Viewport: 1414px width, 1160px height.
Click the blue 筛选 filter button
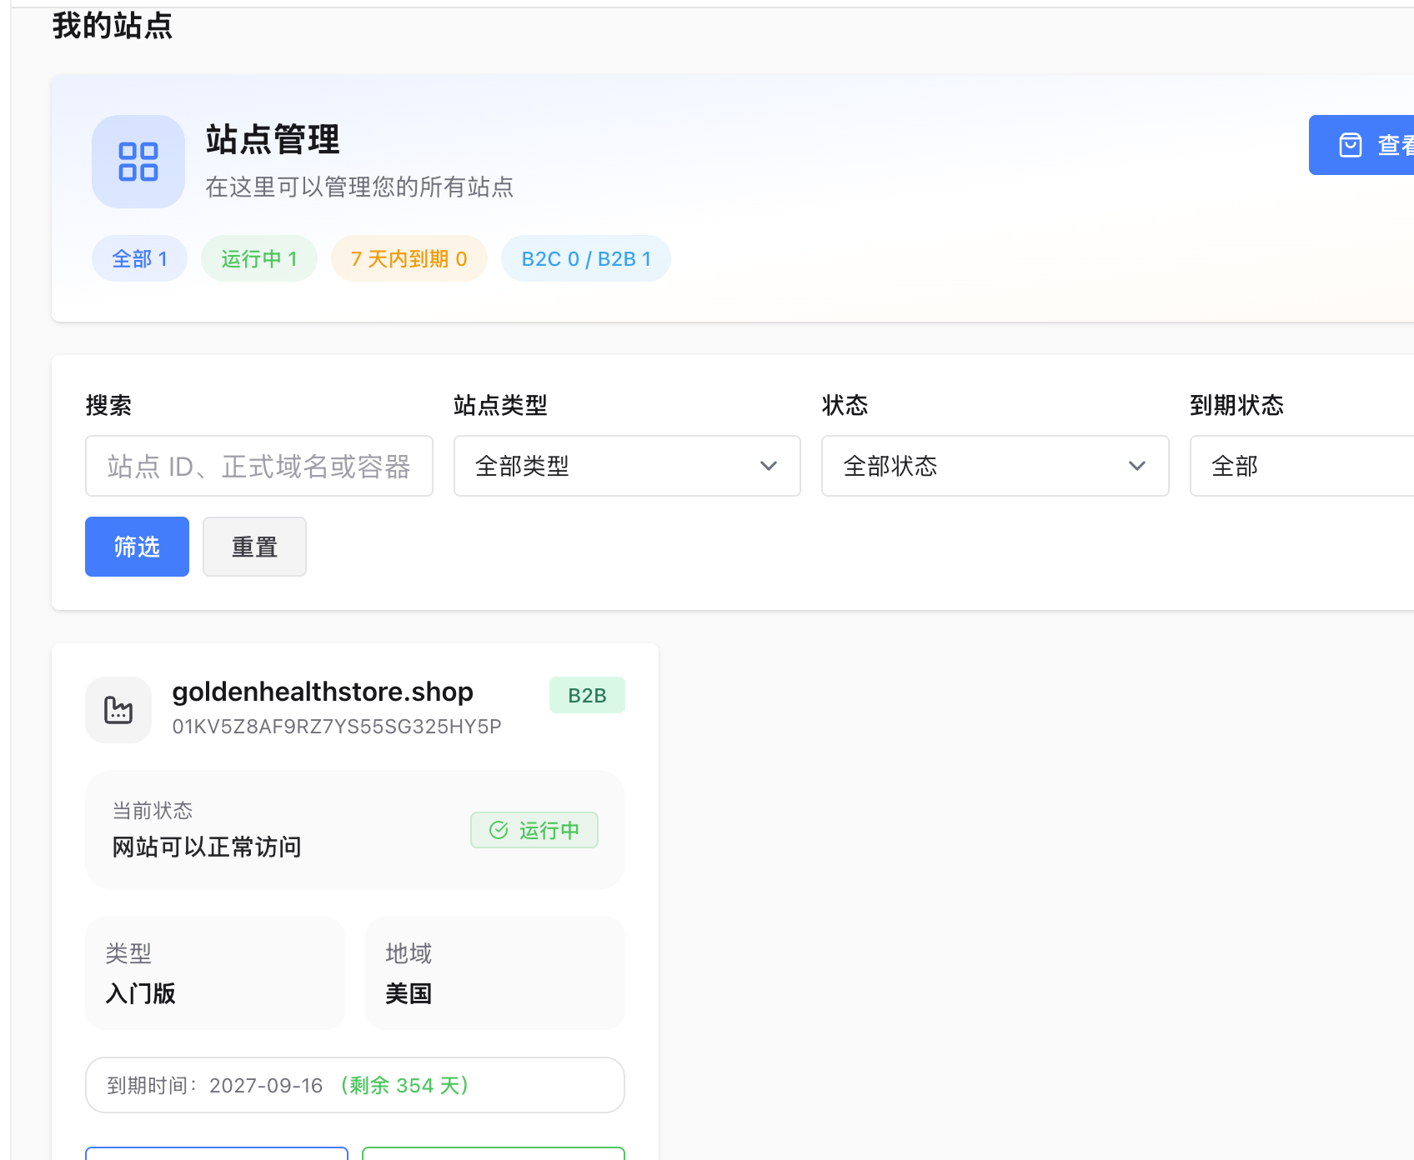(x=137, y=547)
